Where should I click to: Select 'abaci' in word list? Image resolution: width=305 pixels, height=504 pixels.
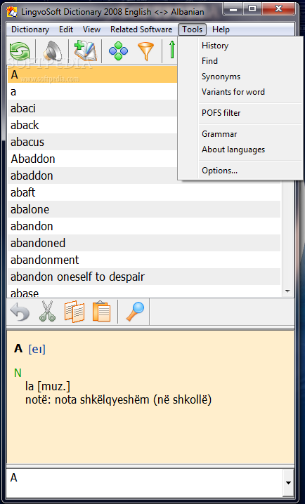pyautogui.click(x=92, y=108)
